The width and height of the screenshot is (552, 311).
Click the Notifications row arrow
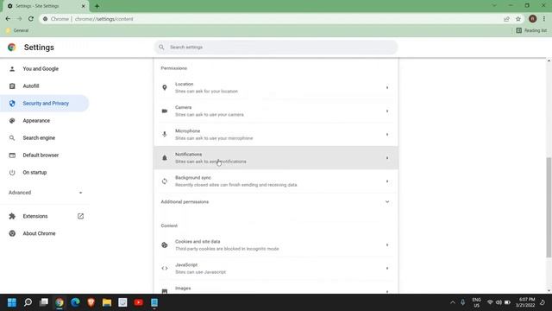(387, 158)
